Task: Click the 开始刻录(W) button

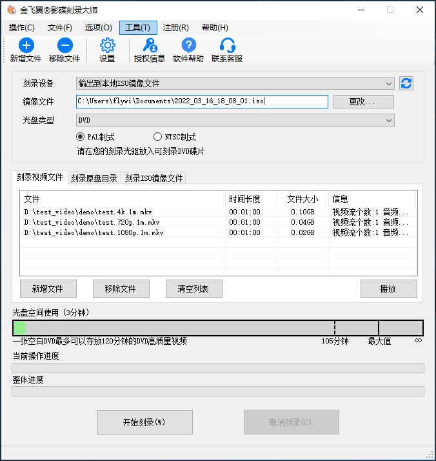Action: [144, 422]
